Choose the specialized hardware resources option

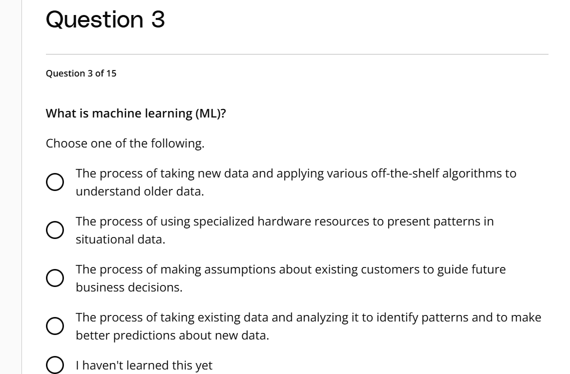tap(55, 229)
